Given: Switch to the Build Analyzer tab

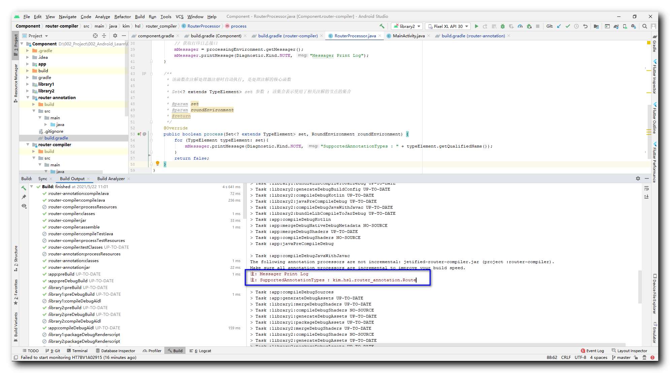Looking at the screenshot, I should click(111, 179).
